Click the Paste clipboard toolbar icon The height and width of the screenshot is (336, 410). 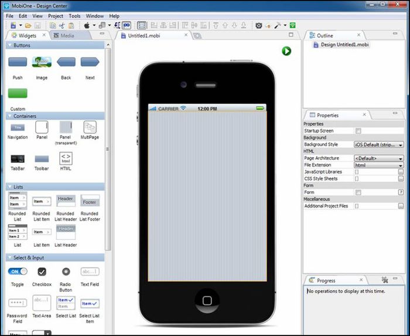pyautogui.click(x=71, y=26)
